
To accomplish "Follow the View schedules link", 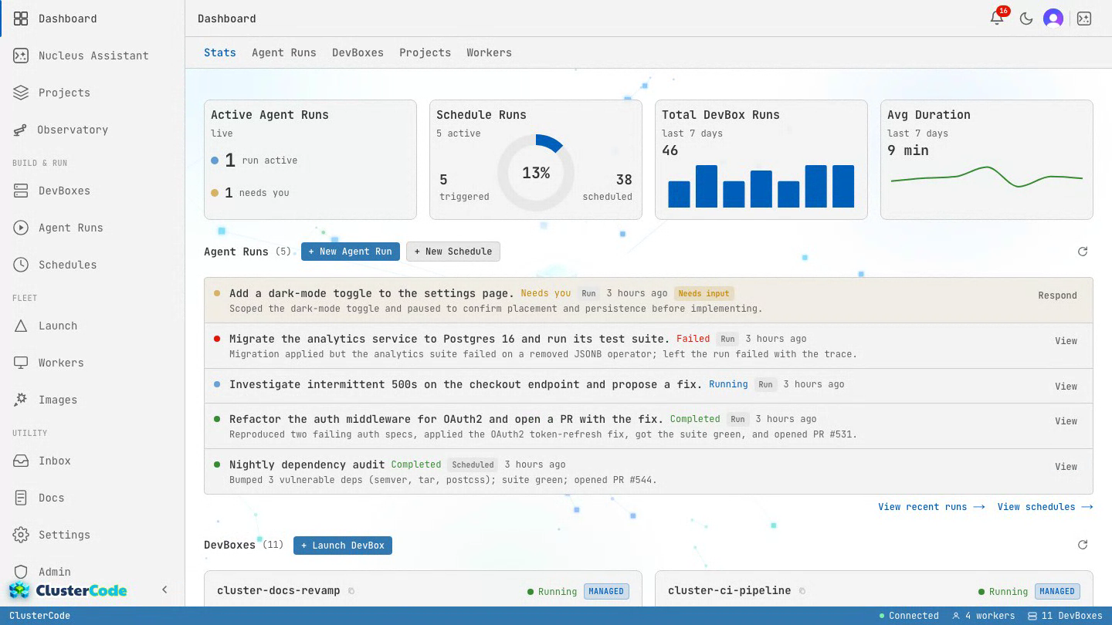I will 1045,507.
